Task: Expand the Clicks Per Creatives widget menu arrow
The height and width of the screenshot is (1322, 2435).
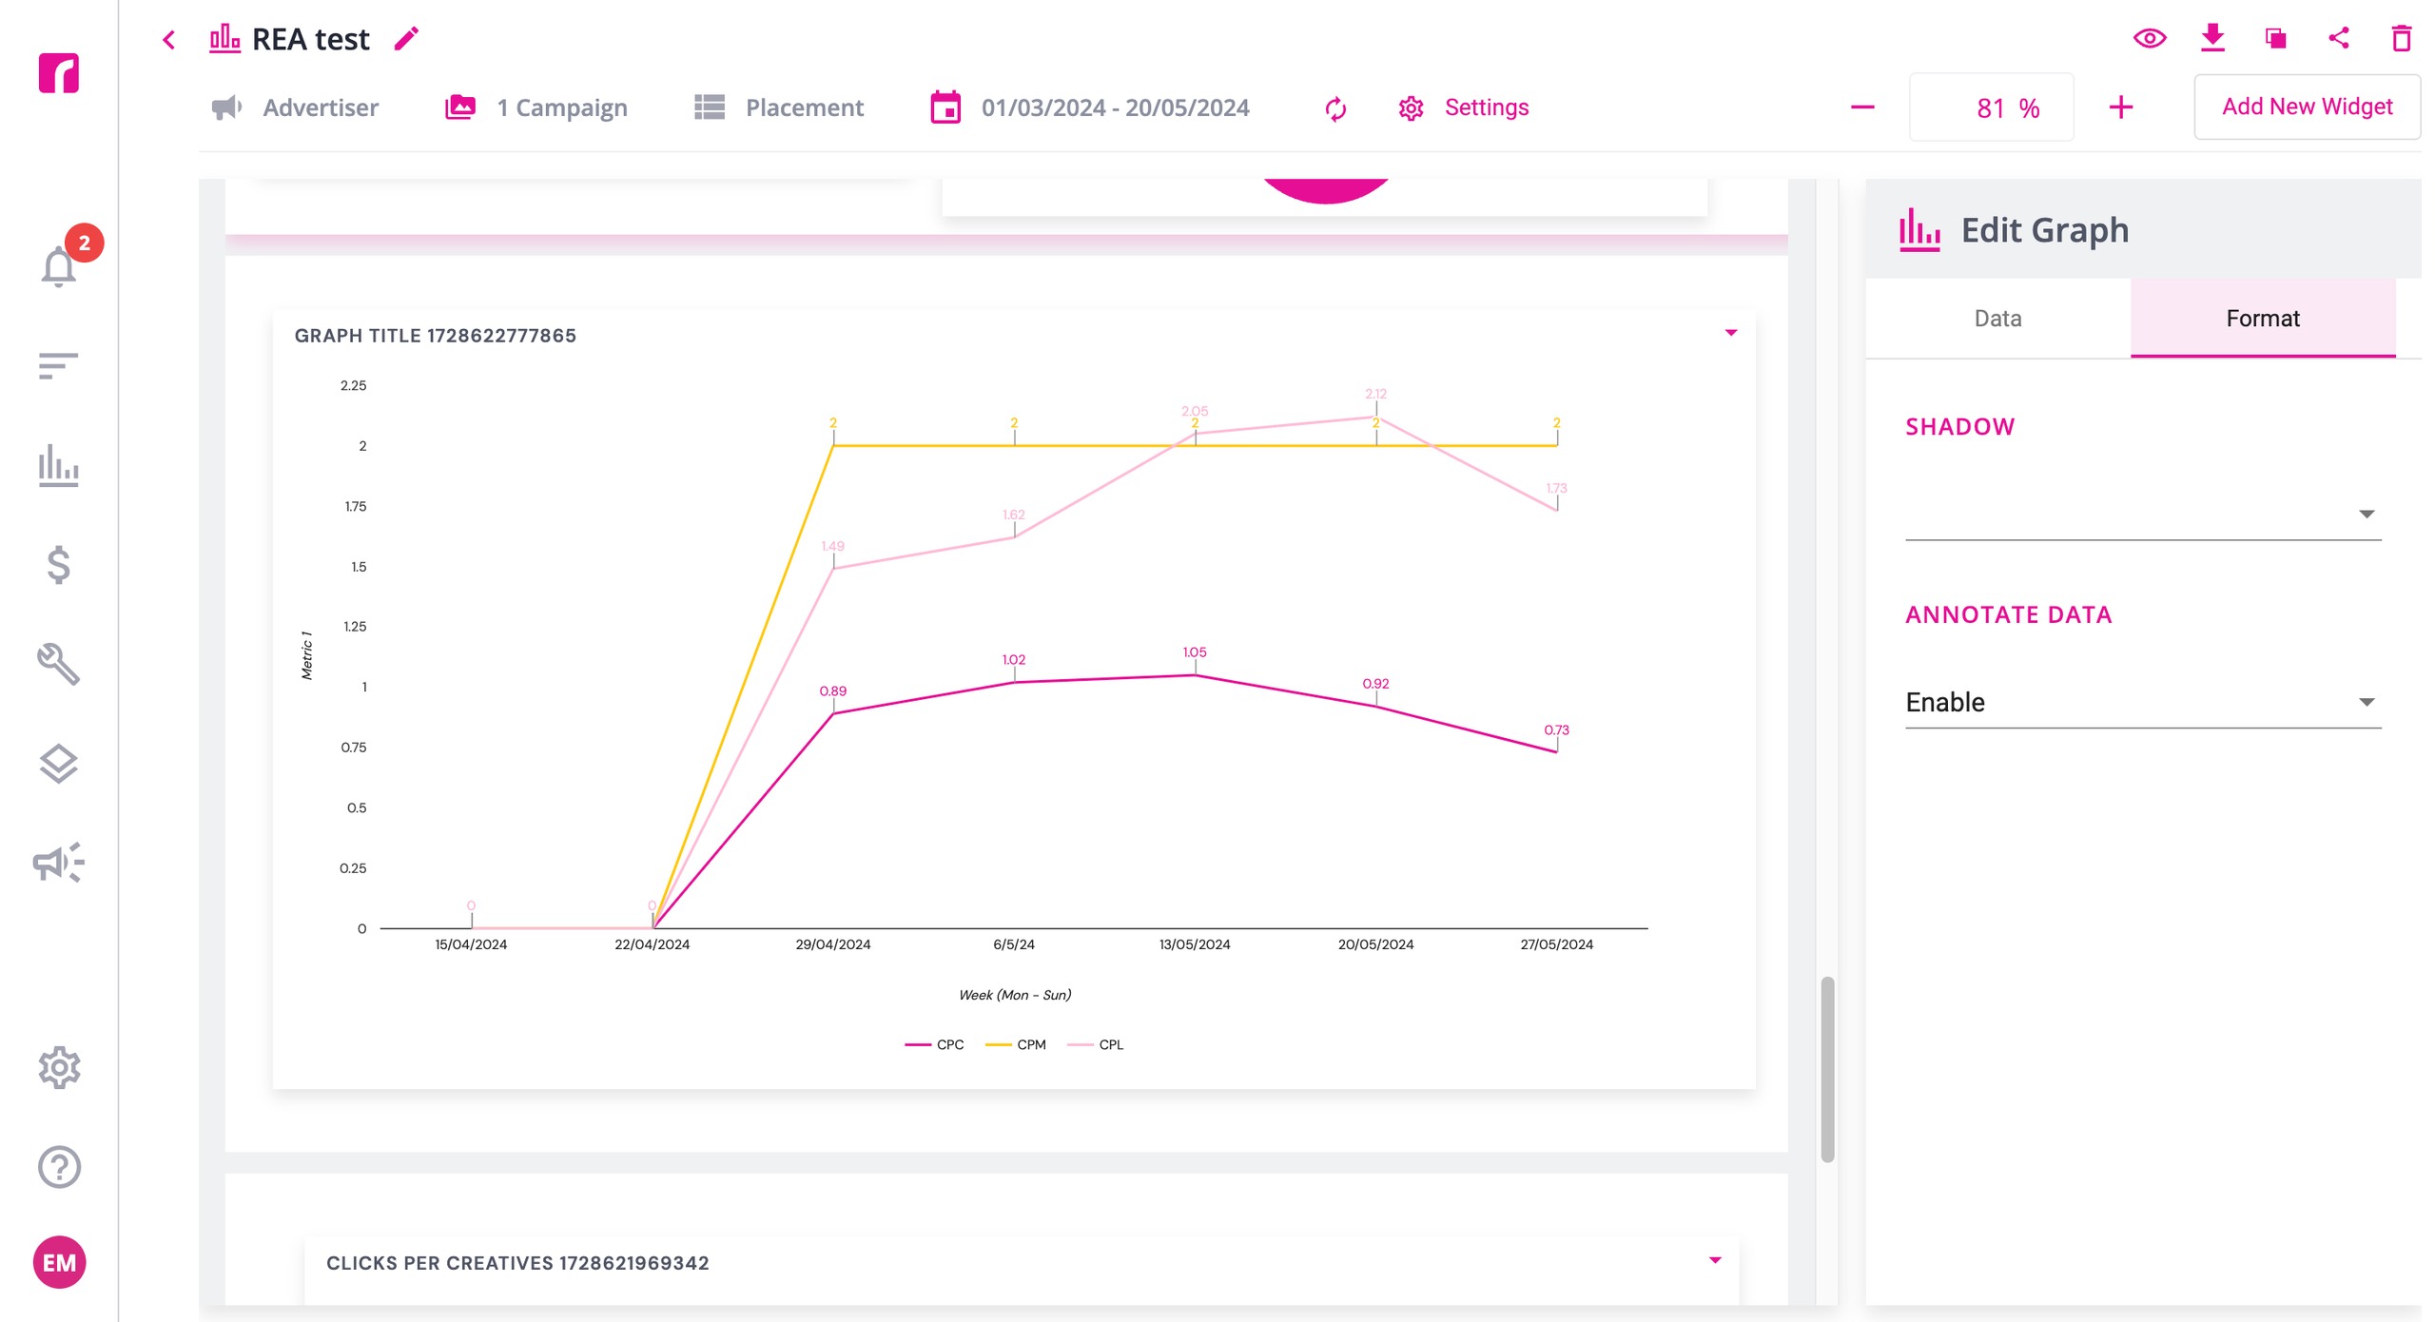Action: point(1714,1260)
